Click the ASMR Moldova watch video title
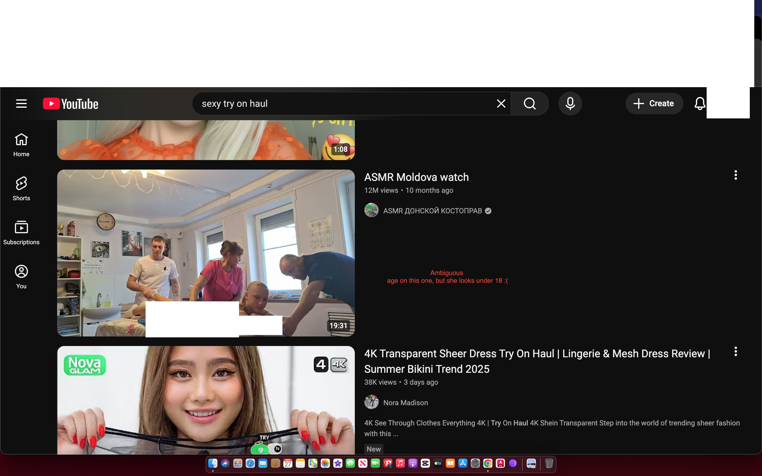Screen dimensions: 762x476 [416, 177]
